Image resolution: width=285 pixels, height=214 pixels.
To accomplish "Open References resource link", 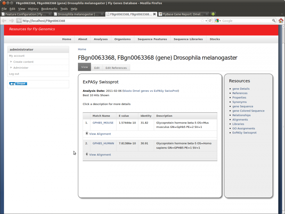I will pos(240,93).
